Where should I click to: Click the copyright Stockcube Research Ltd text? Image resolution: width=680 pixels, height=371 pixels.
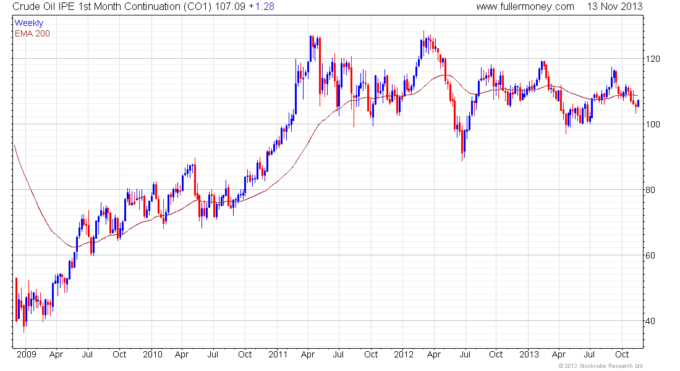point(601,366)
